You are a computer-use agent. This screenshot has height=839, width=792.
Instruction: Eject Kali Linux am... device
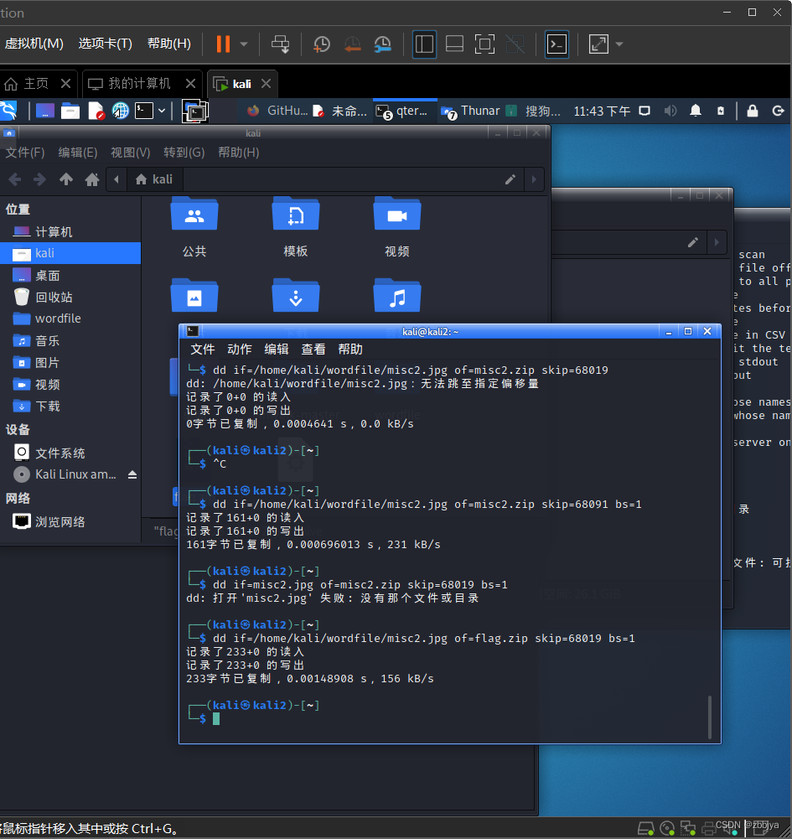pyautogui.click(x=132, y=474)
